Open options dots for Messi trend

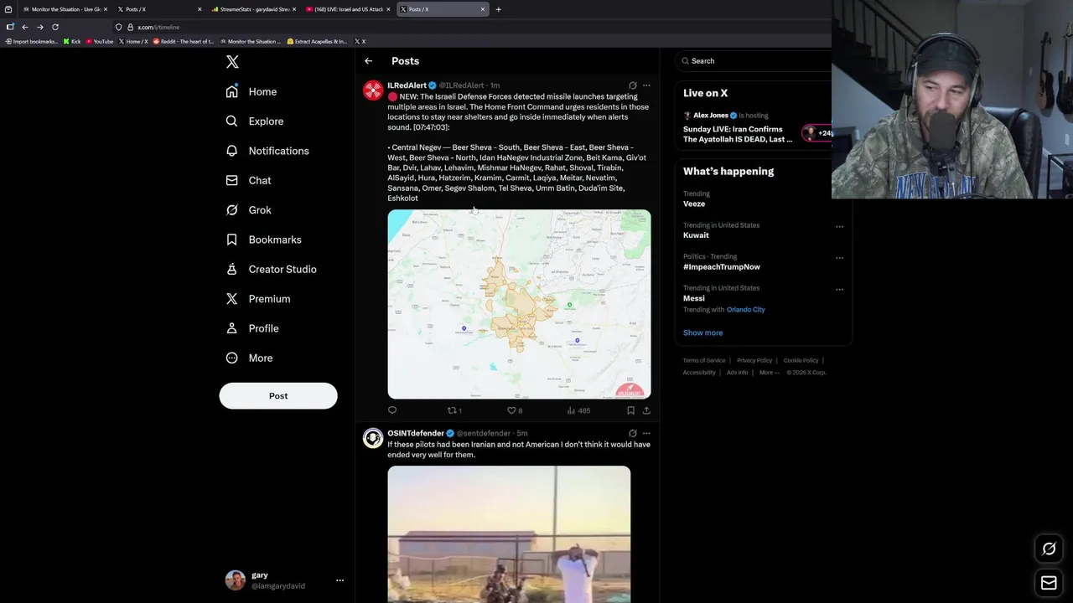pos(839,290)
